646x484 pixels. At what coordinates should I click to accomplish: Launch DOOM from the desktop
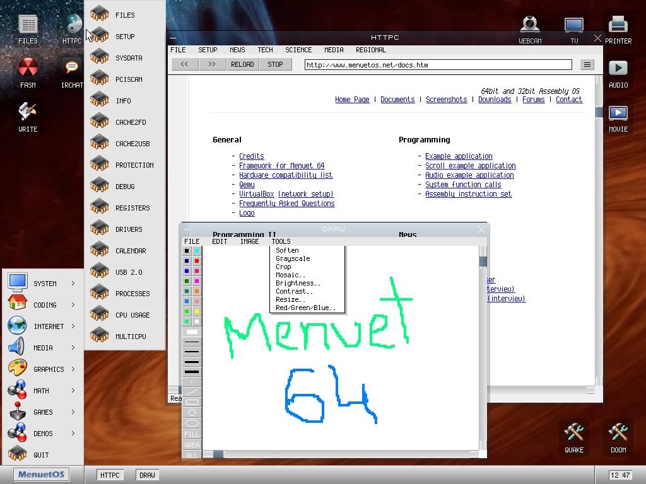618,437
